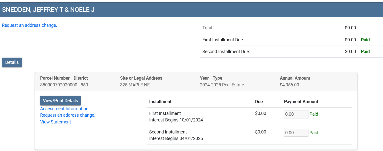The width and height of the screenshot is (383, 151).
Task: Open the View Statement link
Action: pyautogui.click(x=55, y=122)
